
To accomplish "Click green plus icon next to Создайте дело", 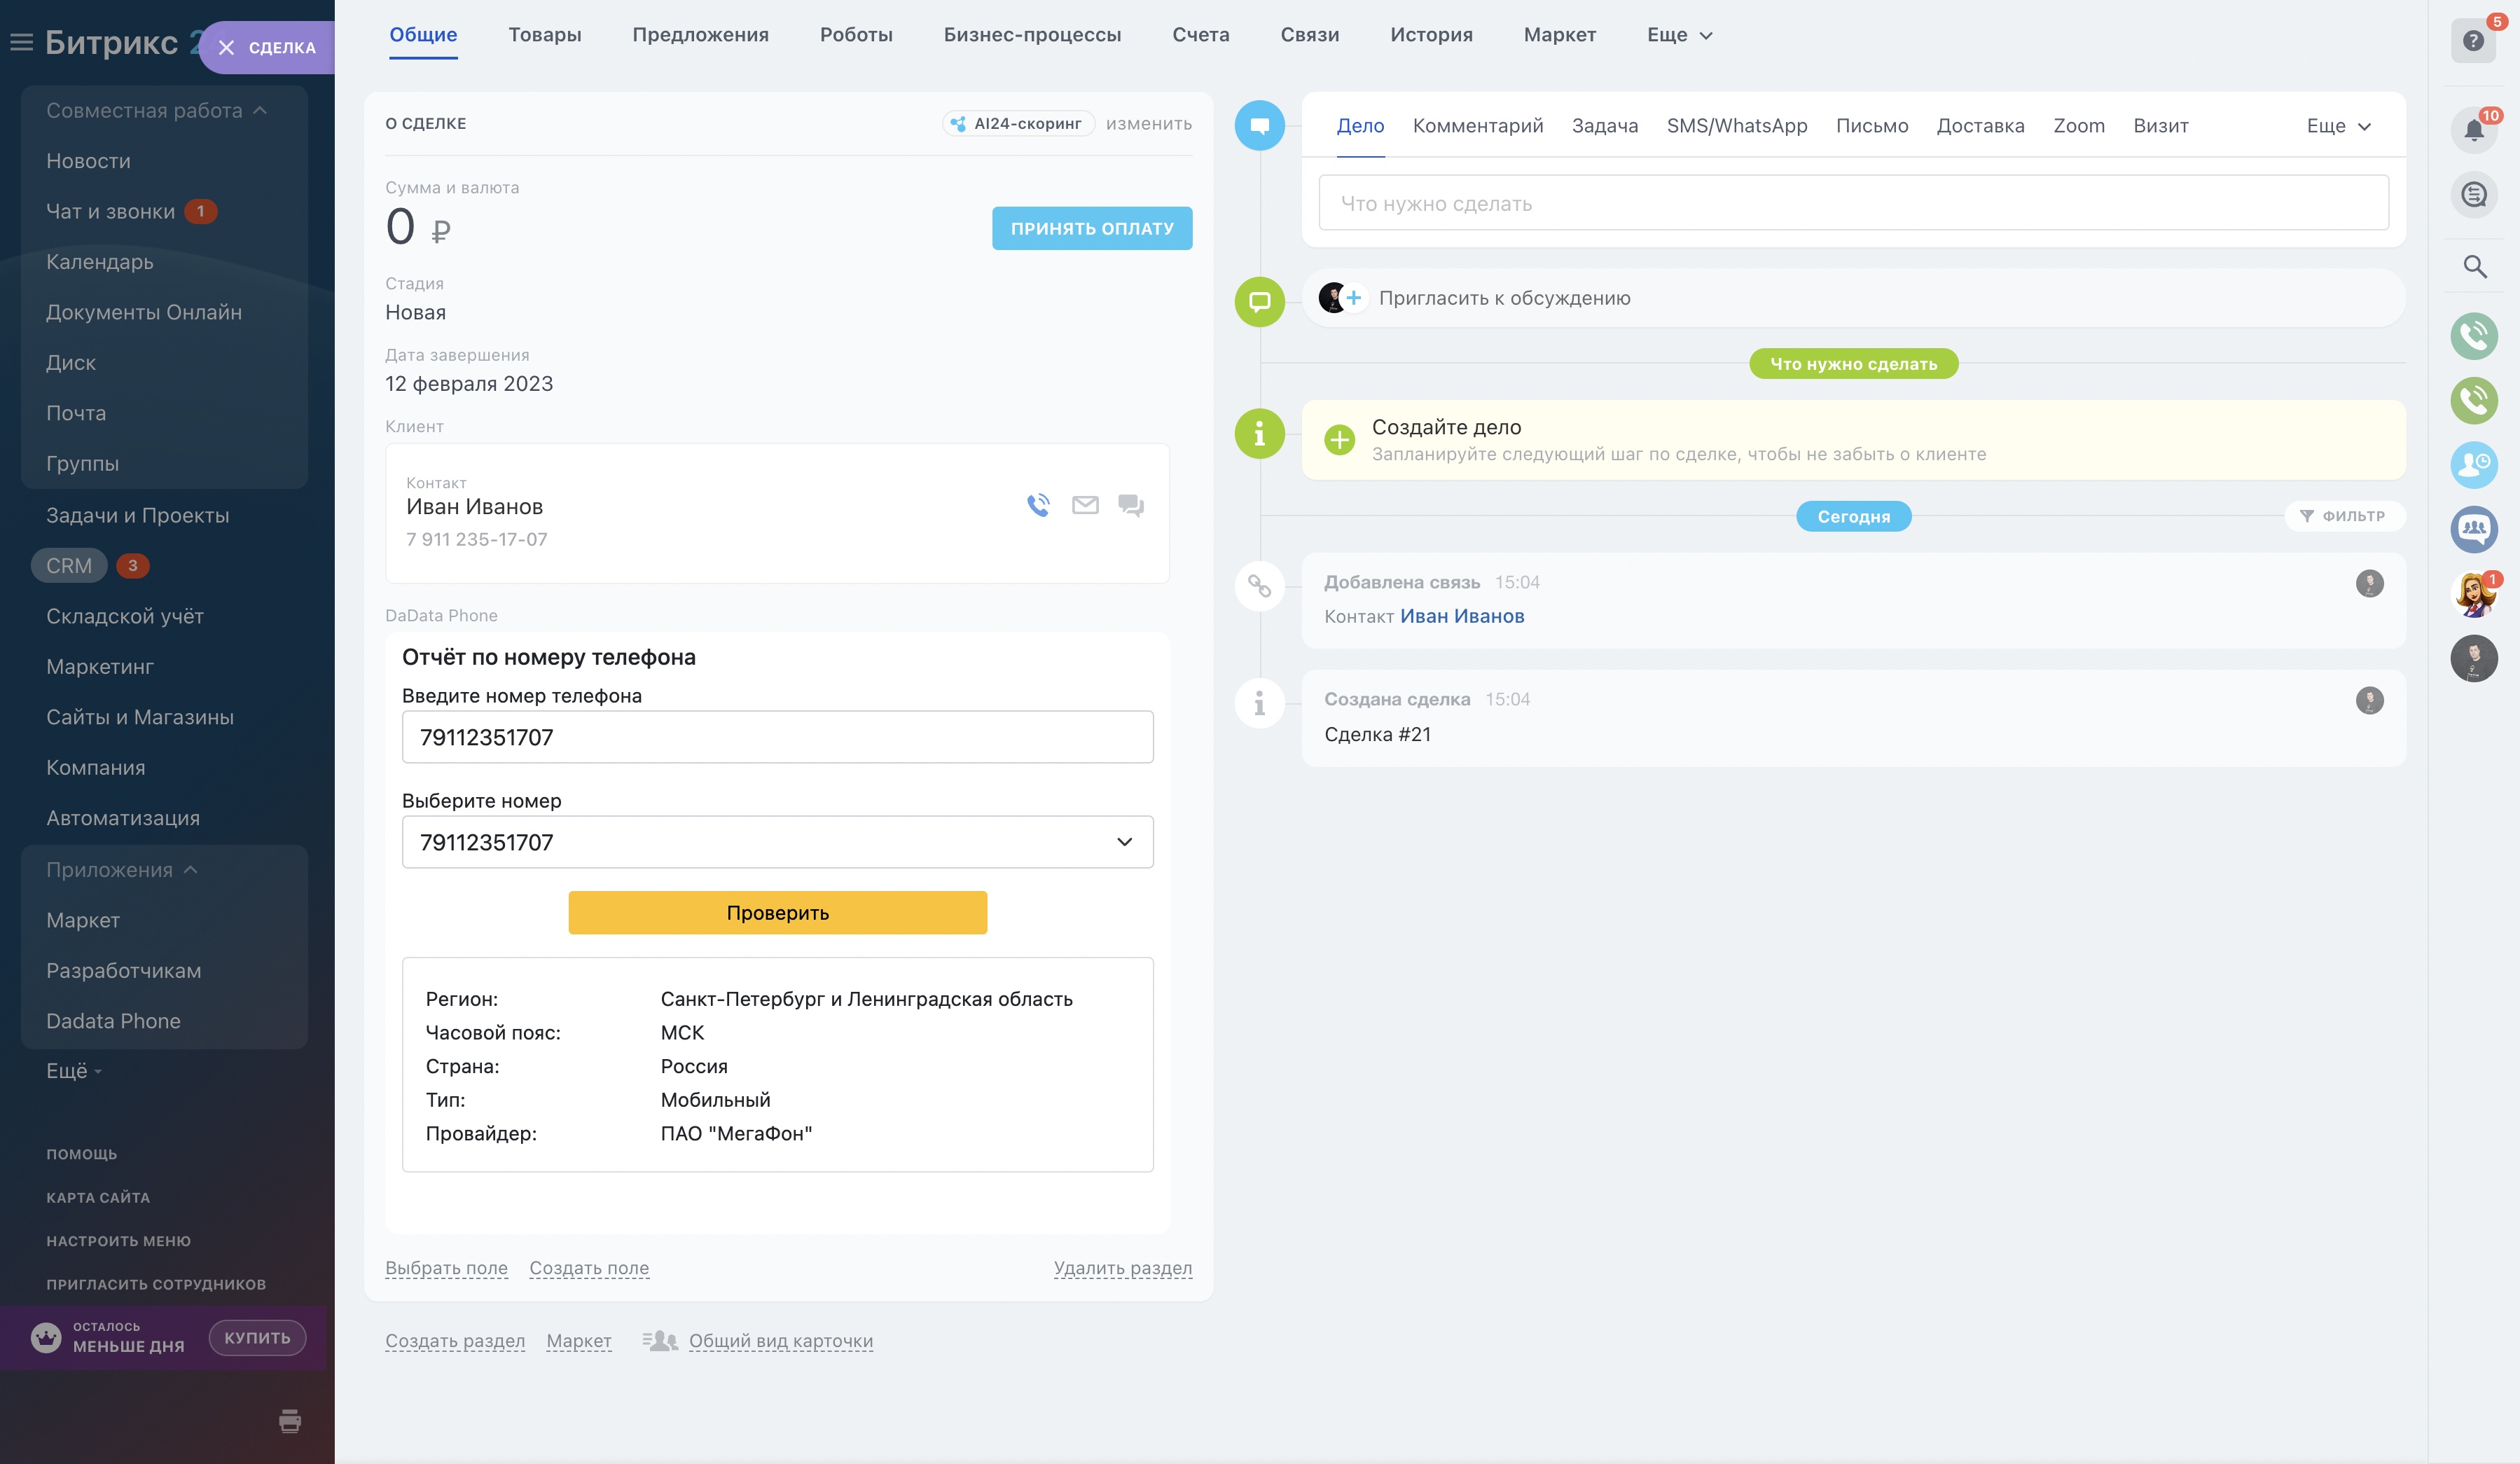I will [1339, 439].
